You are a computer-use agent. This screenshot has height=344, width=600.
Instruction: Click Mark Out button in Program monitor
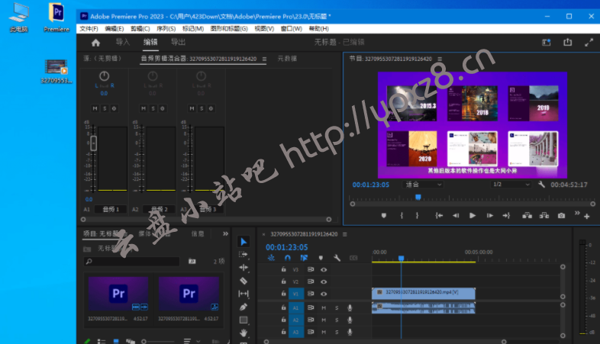tap(417, 216)
